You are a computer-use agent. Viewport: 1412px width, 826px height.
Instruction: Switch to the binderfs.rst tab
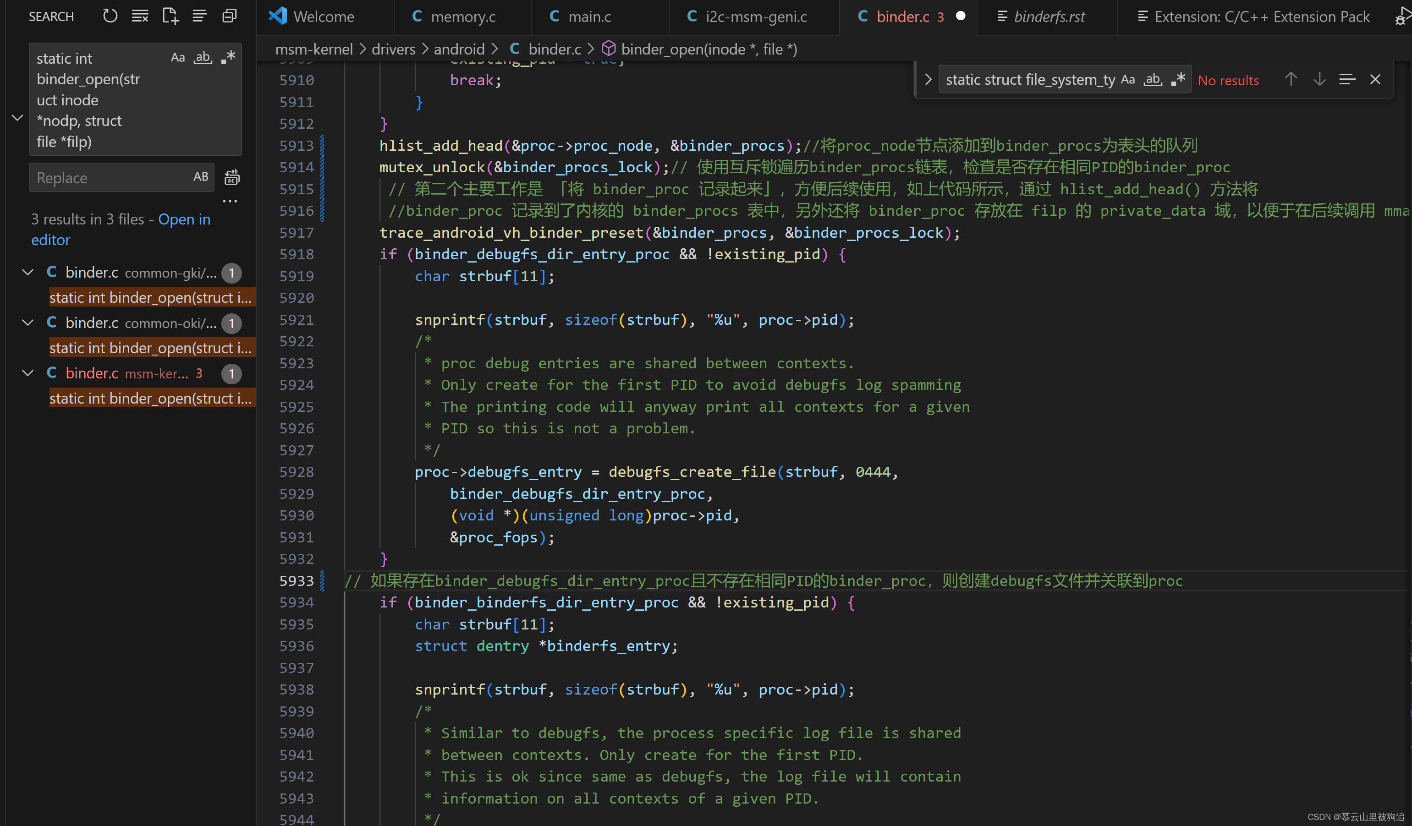click(x=1049, y=17)
